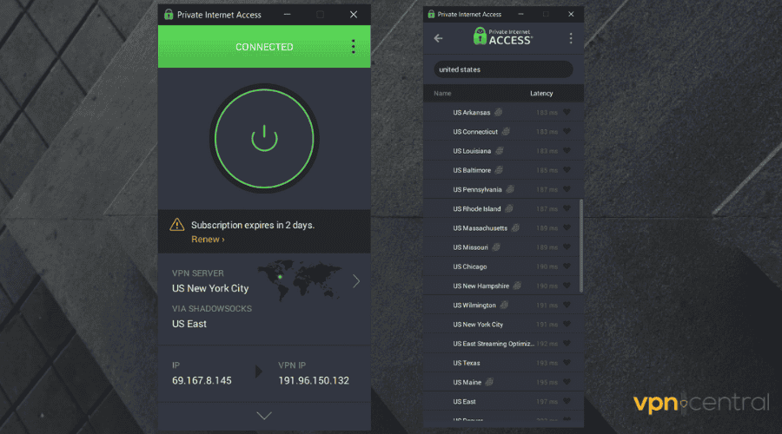Favorite US Connecticut with its heart

click(567, 132)
